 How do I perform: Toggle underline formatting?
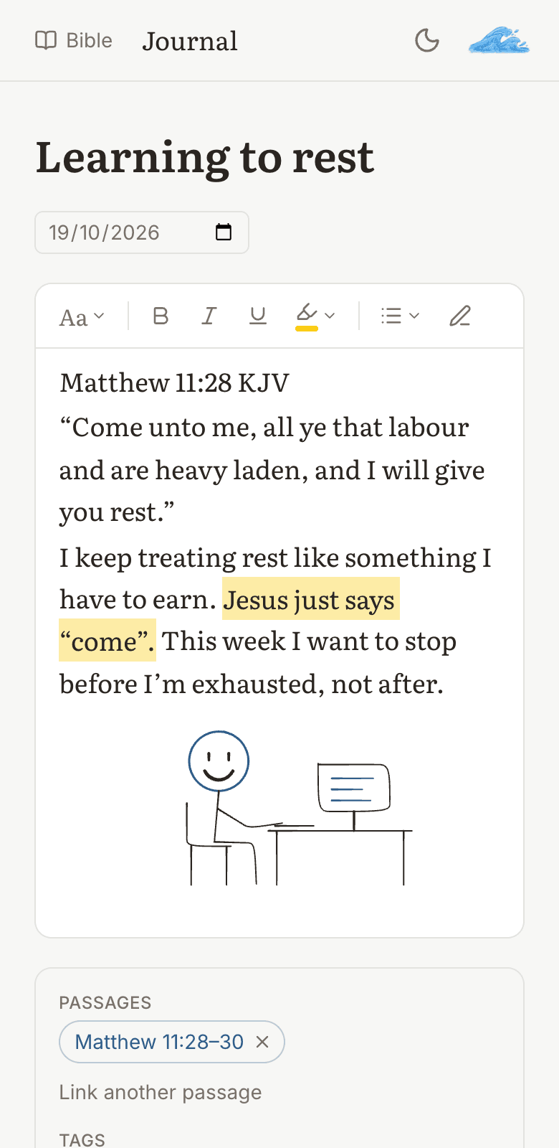click(x=258, y=316)
